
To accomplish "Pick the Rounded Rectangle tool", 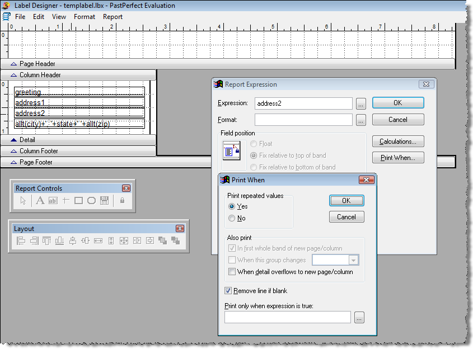I will tap(91, 200).
